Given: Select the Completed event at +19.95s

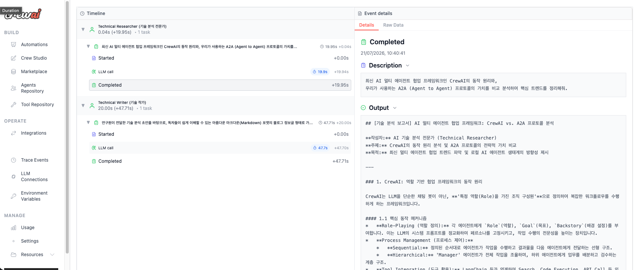Looking at the screenshot, I should tap(220, 85).
